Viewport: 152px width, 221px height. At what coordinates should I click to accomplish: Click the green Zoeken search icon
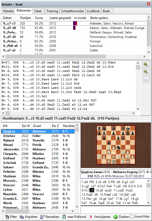click(116, 217)
